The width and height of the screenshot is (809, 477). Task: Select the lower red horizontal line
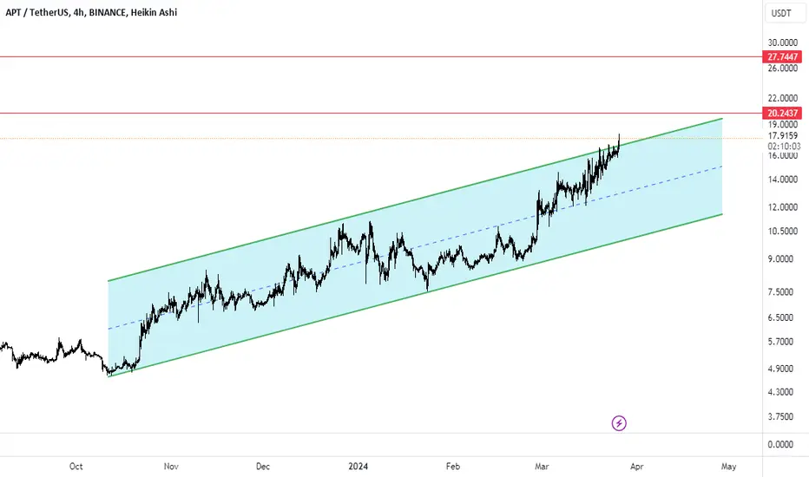click(x=381, y=113)
